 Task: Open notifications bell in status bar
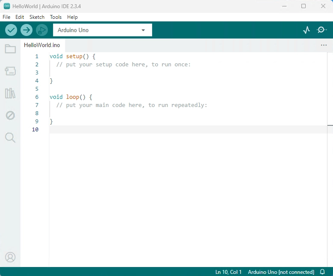[x=322, y=272]
